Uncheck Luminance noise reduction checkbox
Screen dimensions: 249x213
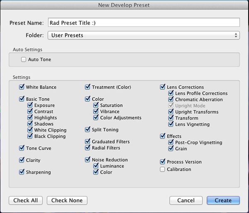pos(96,166)
